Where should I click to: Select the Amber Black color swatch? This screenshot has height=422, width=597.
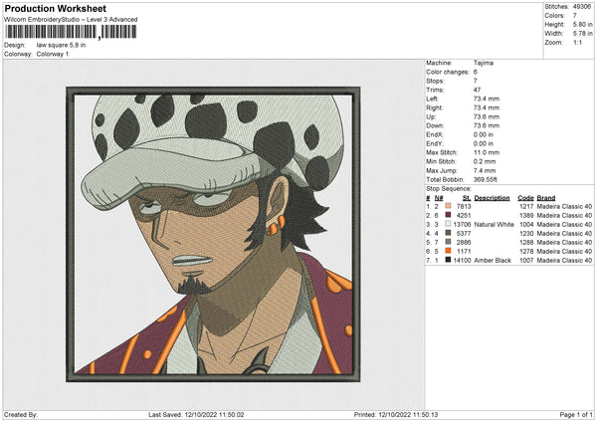click(x=448, y=260)
